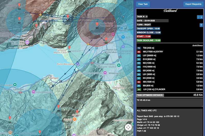
Task: Click the TAKEOFF OPEN : 10:00 field
Action: coord(148,28)
